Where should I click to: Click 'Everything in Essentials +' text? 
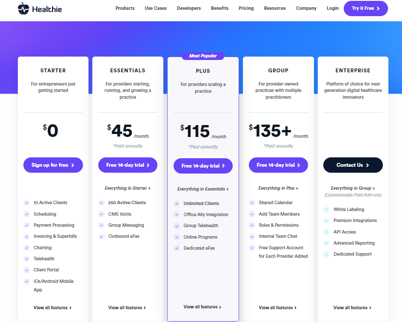coord(203,189)
